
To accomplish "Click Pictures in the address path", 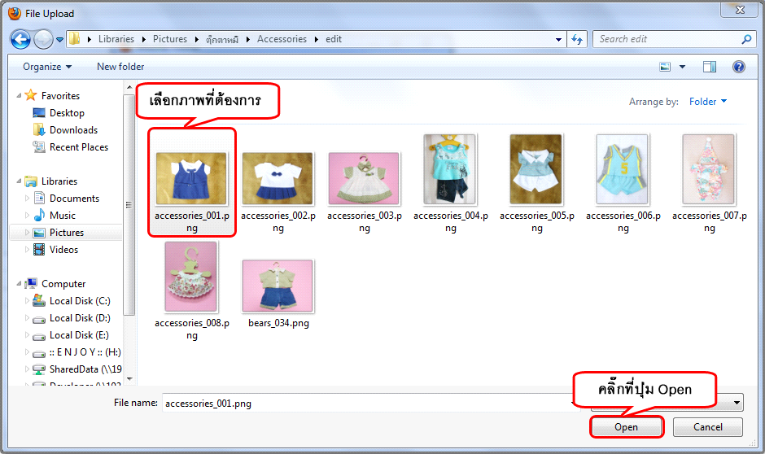I will [170, 39].
